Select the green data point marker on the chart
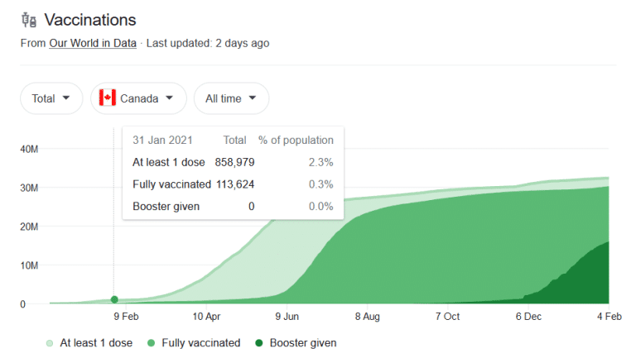The image size is (636, 358). (x=114, y=299)
